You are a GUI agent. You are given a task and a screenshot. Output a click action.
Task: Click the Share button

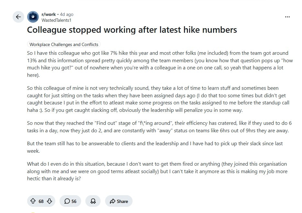119,201
